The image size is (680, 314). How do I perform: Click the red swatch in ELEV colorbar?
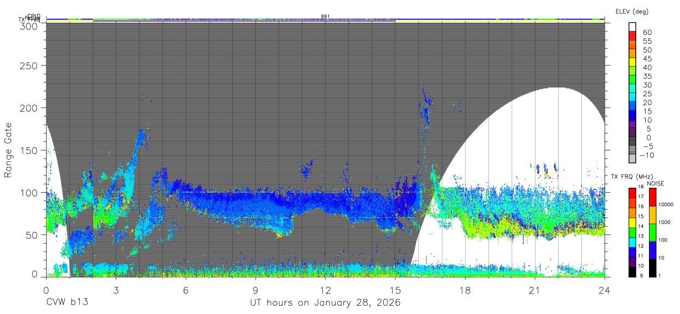(632, 35)
